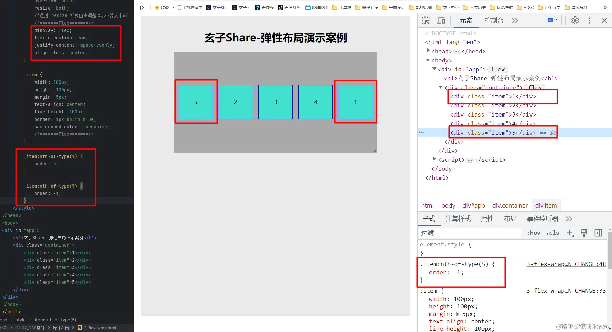Open the issues counter showing 1
This screenshot has width=612, height=332.
pos(552,20)
